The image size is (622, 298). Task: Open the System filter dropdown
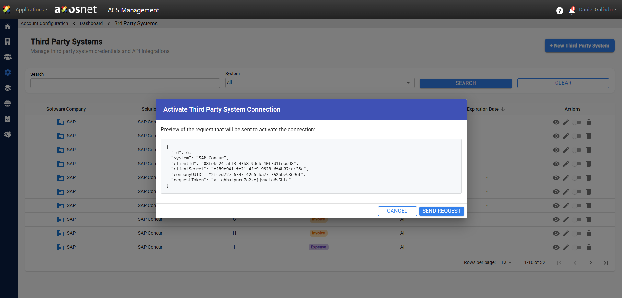tap(319, 83)
